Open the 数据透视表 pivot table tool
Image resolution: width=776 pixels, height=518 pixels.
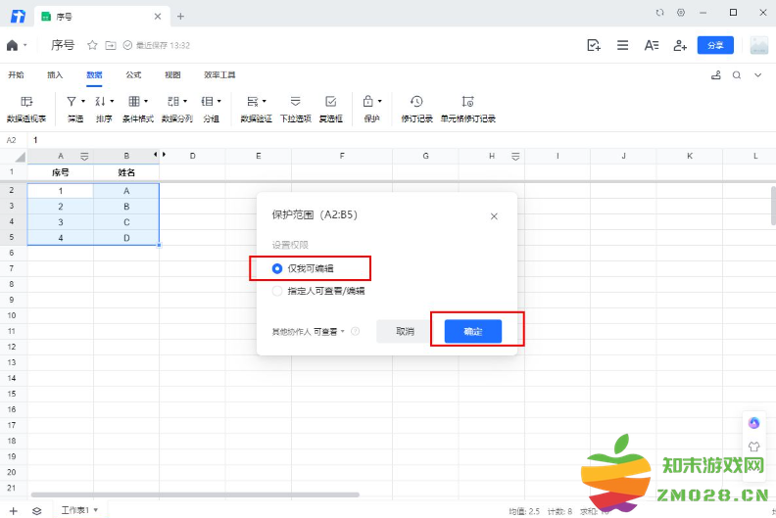[x=26, y=108]
